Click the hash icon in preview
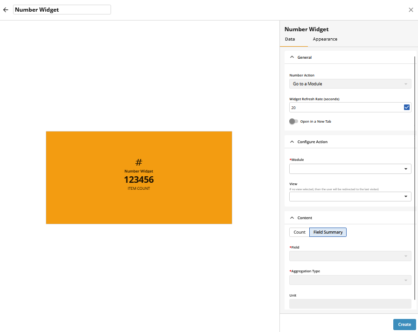The image size is (418, 332). [x=139, y=162]
